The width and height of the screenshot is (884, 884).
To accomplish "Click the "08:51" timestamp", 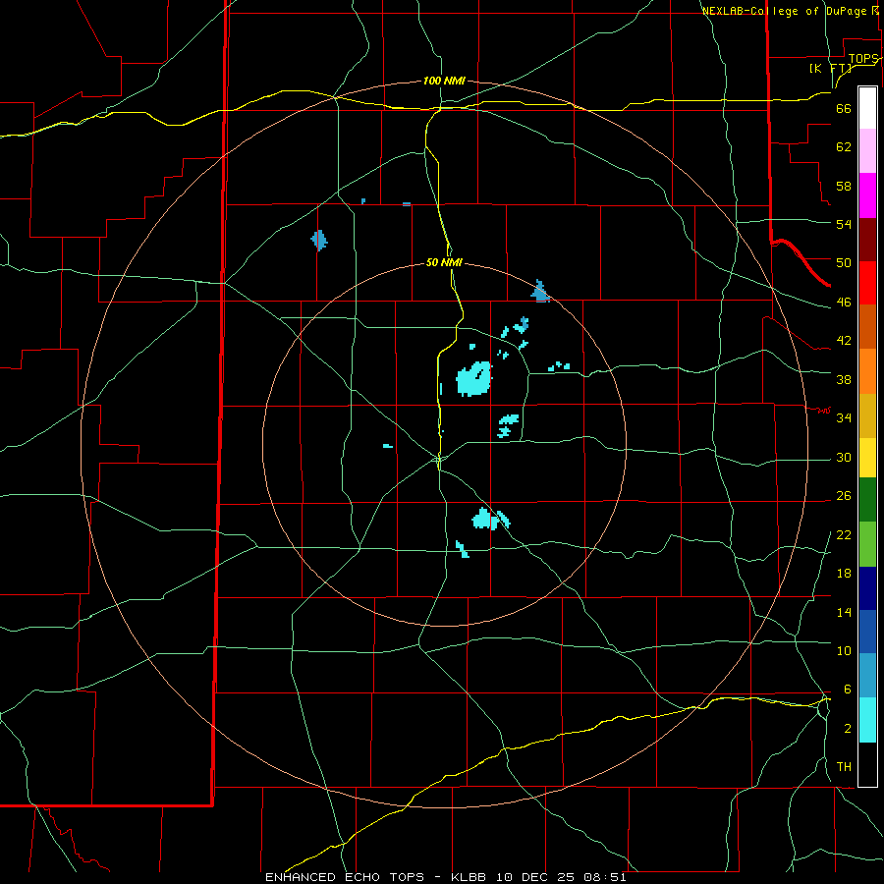I will click(x=603, y=877).
